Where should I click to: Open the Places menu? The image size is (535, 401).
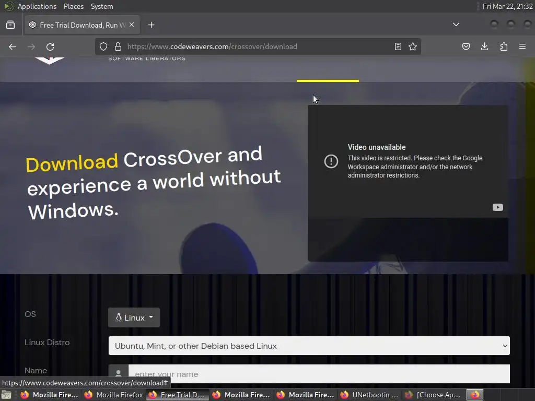[74, 6]
